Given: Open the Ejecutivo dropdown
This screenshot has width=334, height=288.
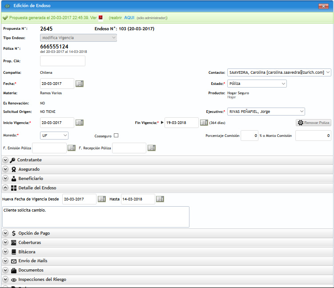Looking at the screenshot, I should (266, 112).
